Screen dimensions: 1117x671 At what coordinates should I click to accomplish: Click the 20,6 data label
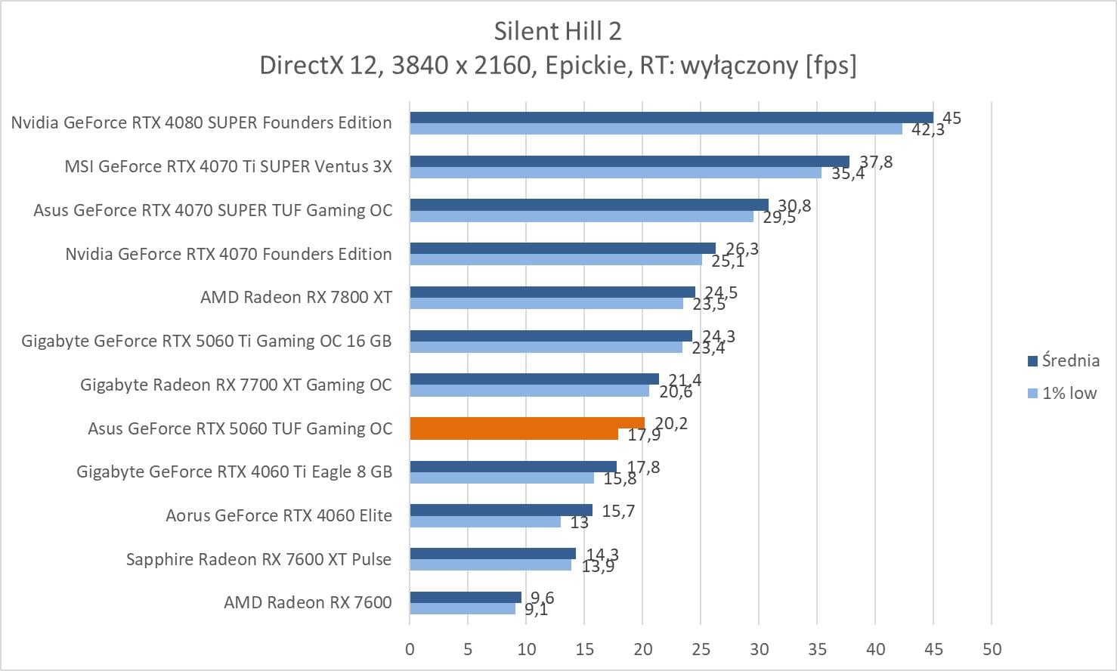(676, 392)
